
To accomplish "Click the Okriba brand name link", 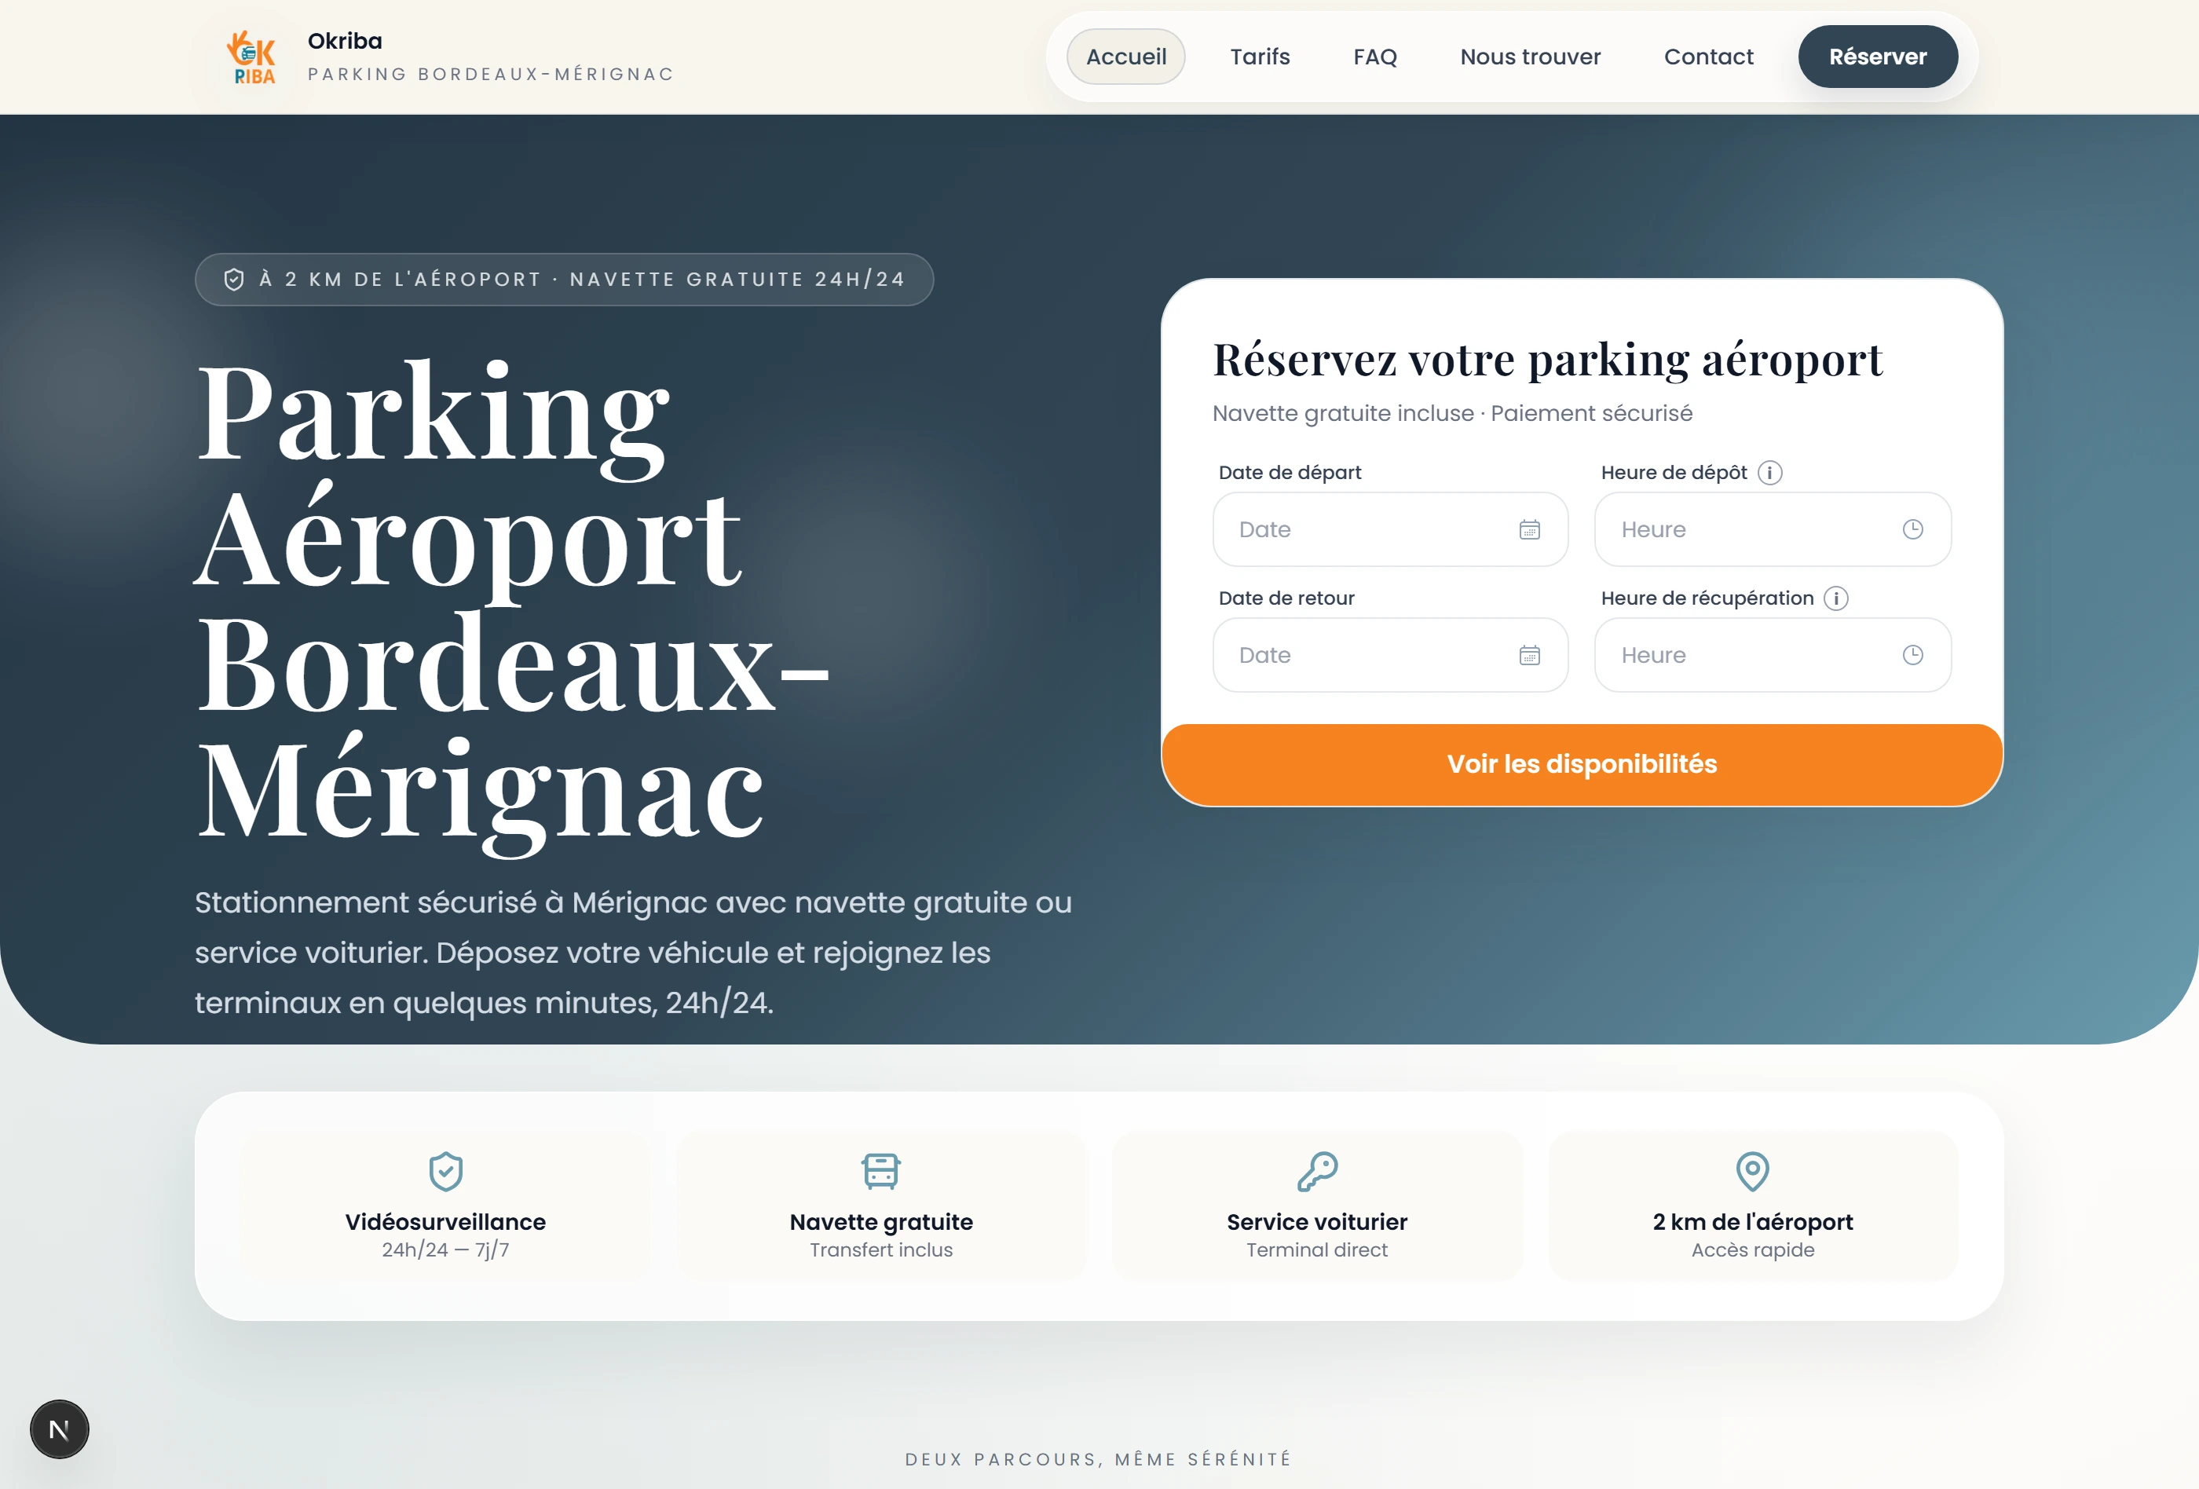I will pyautogui.click(x=345, y=41).
